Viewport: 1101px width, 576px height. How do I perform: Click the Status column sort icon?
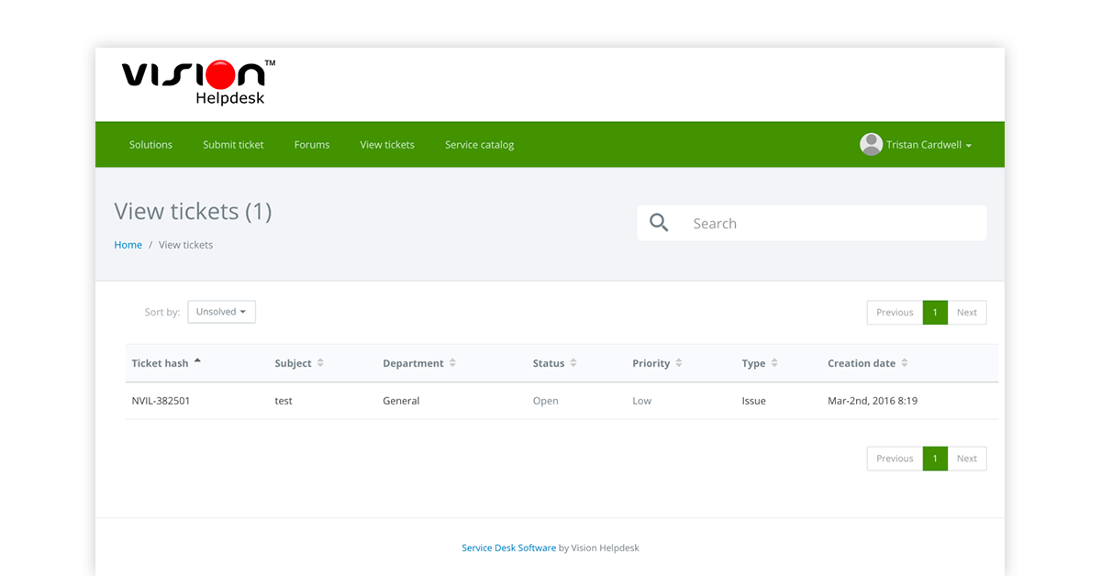point(573,363)
